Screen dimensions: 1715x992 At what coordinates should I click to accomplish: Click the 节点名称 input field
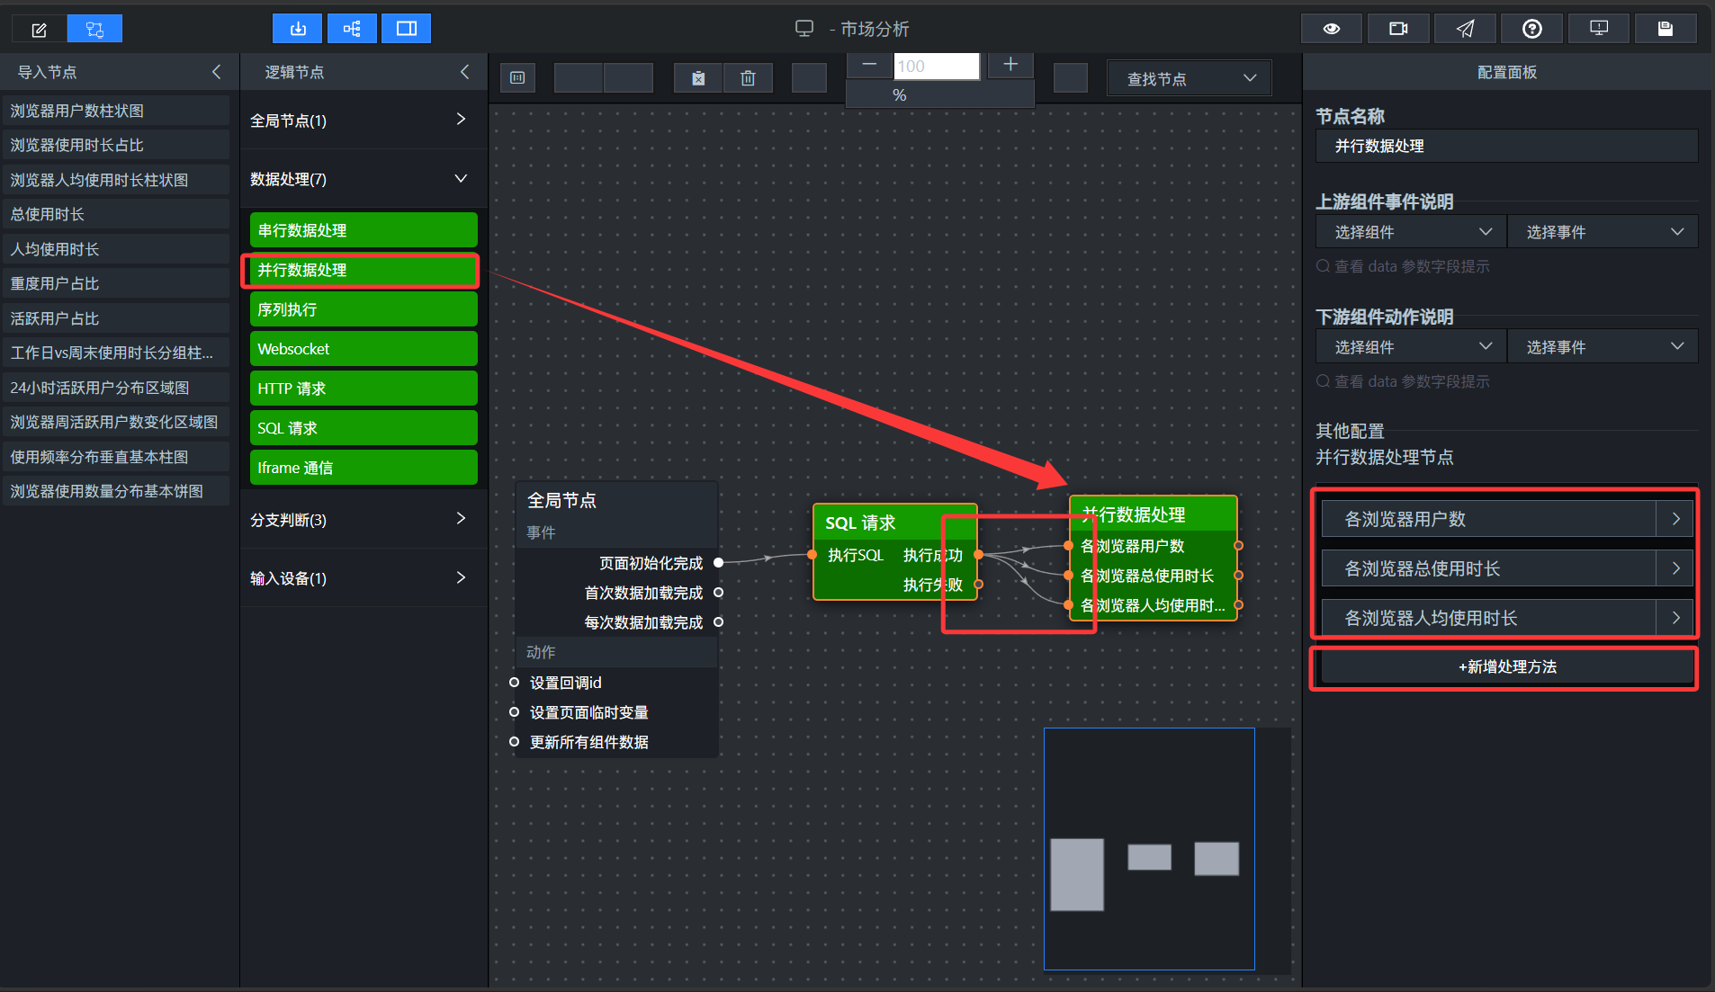[1506, 146]
